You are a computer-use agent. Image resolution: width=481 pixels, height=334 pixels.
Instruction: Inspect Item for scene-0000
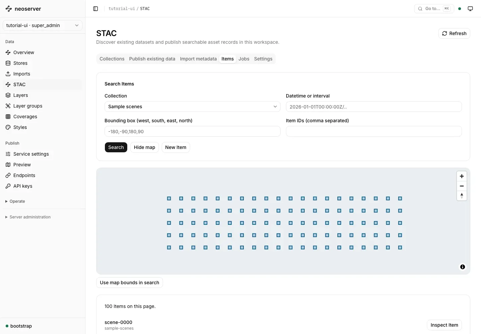point(444,325)
